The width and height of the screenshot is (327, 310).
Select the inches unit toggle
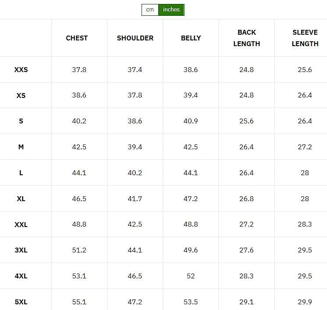click(x=171, y=10)
